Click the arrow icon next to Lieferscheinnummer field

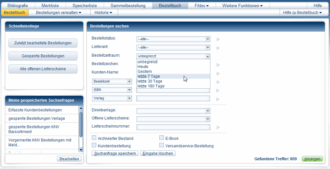(218, 128)
